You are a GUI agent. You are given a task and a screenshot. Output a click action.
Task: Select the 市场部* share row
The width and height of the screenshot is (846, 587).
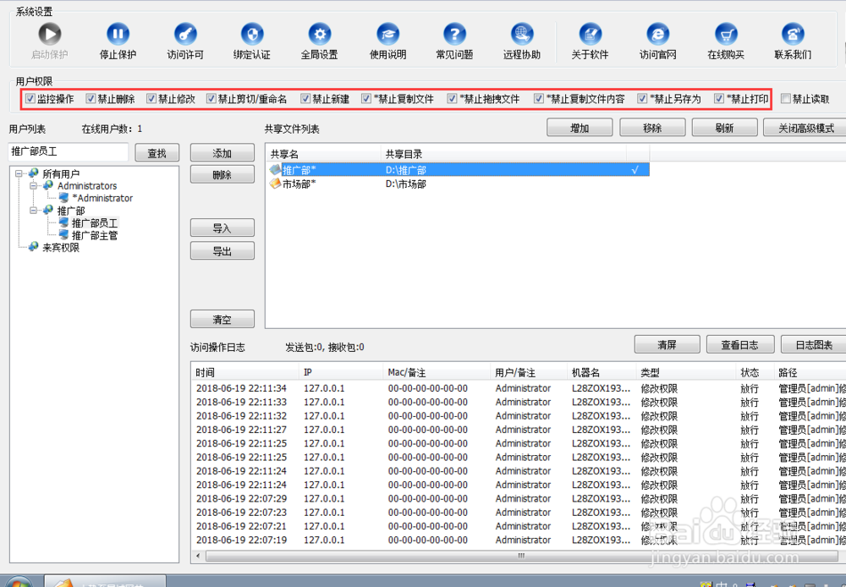(458, 184)
